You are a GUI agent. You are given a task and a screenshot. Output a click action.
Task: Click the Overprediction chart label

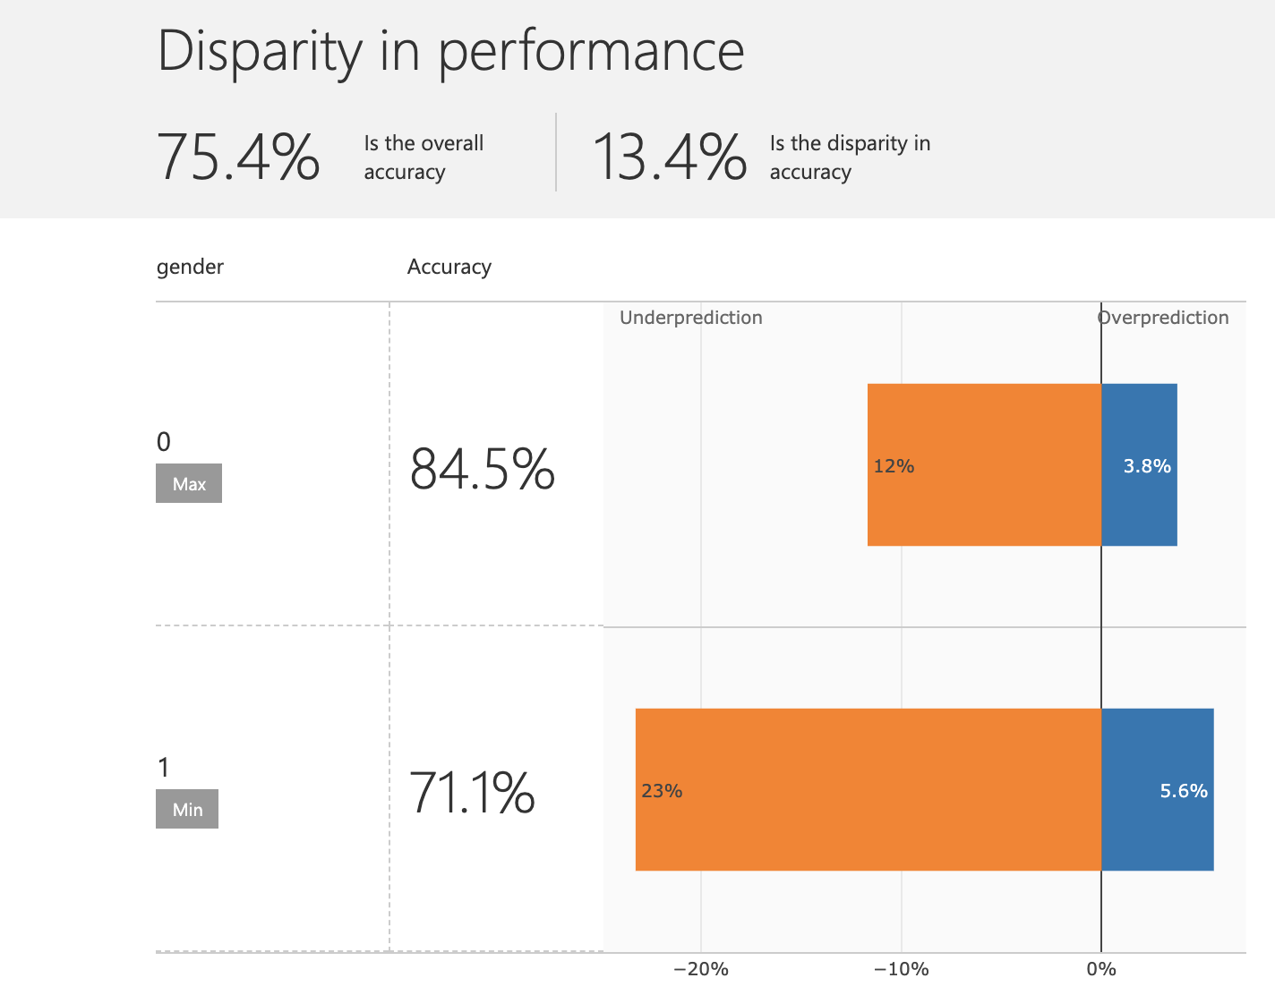(x=1163, y=318)
